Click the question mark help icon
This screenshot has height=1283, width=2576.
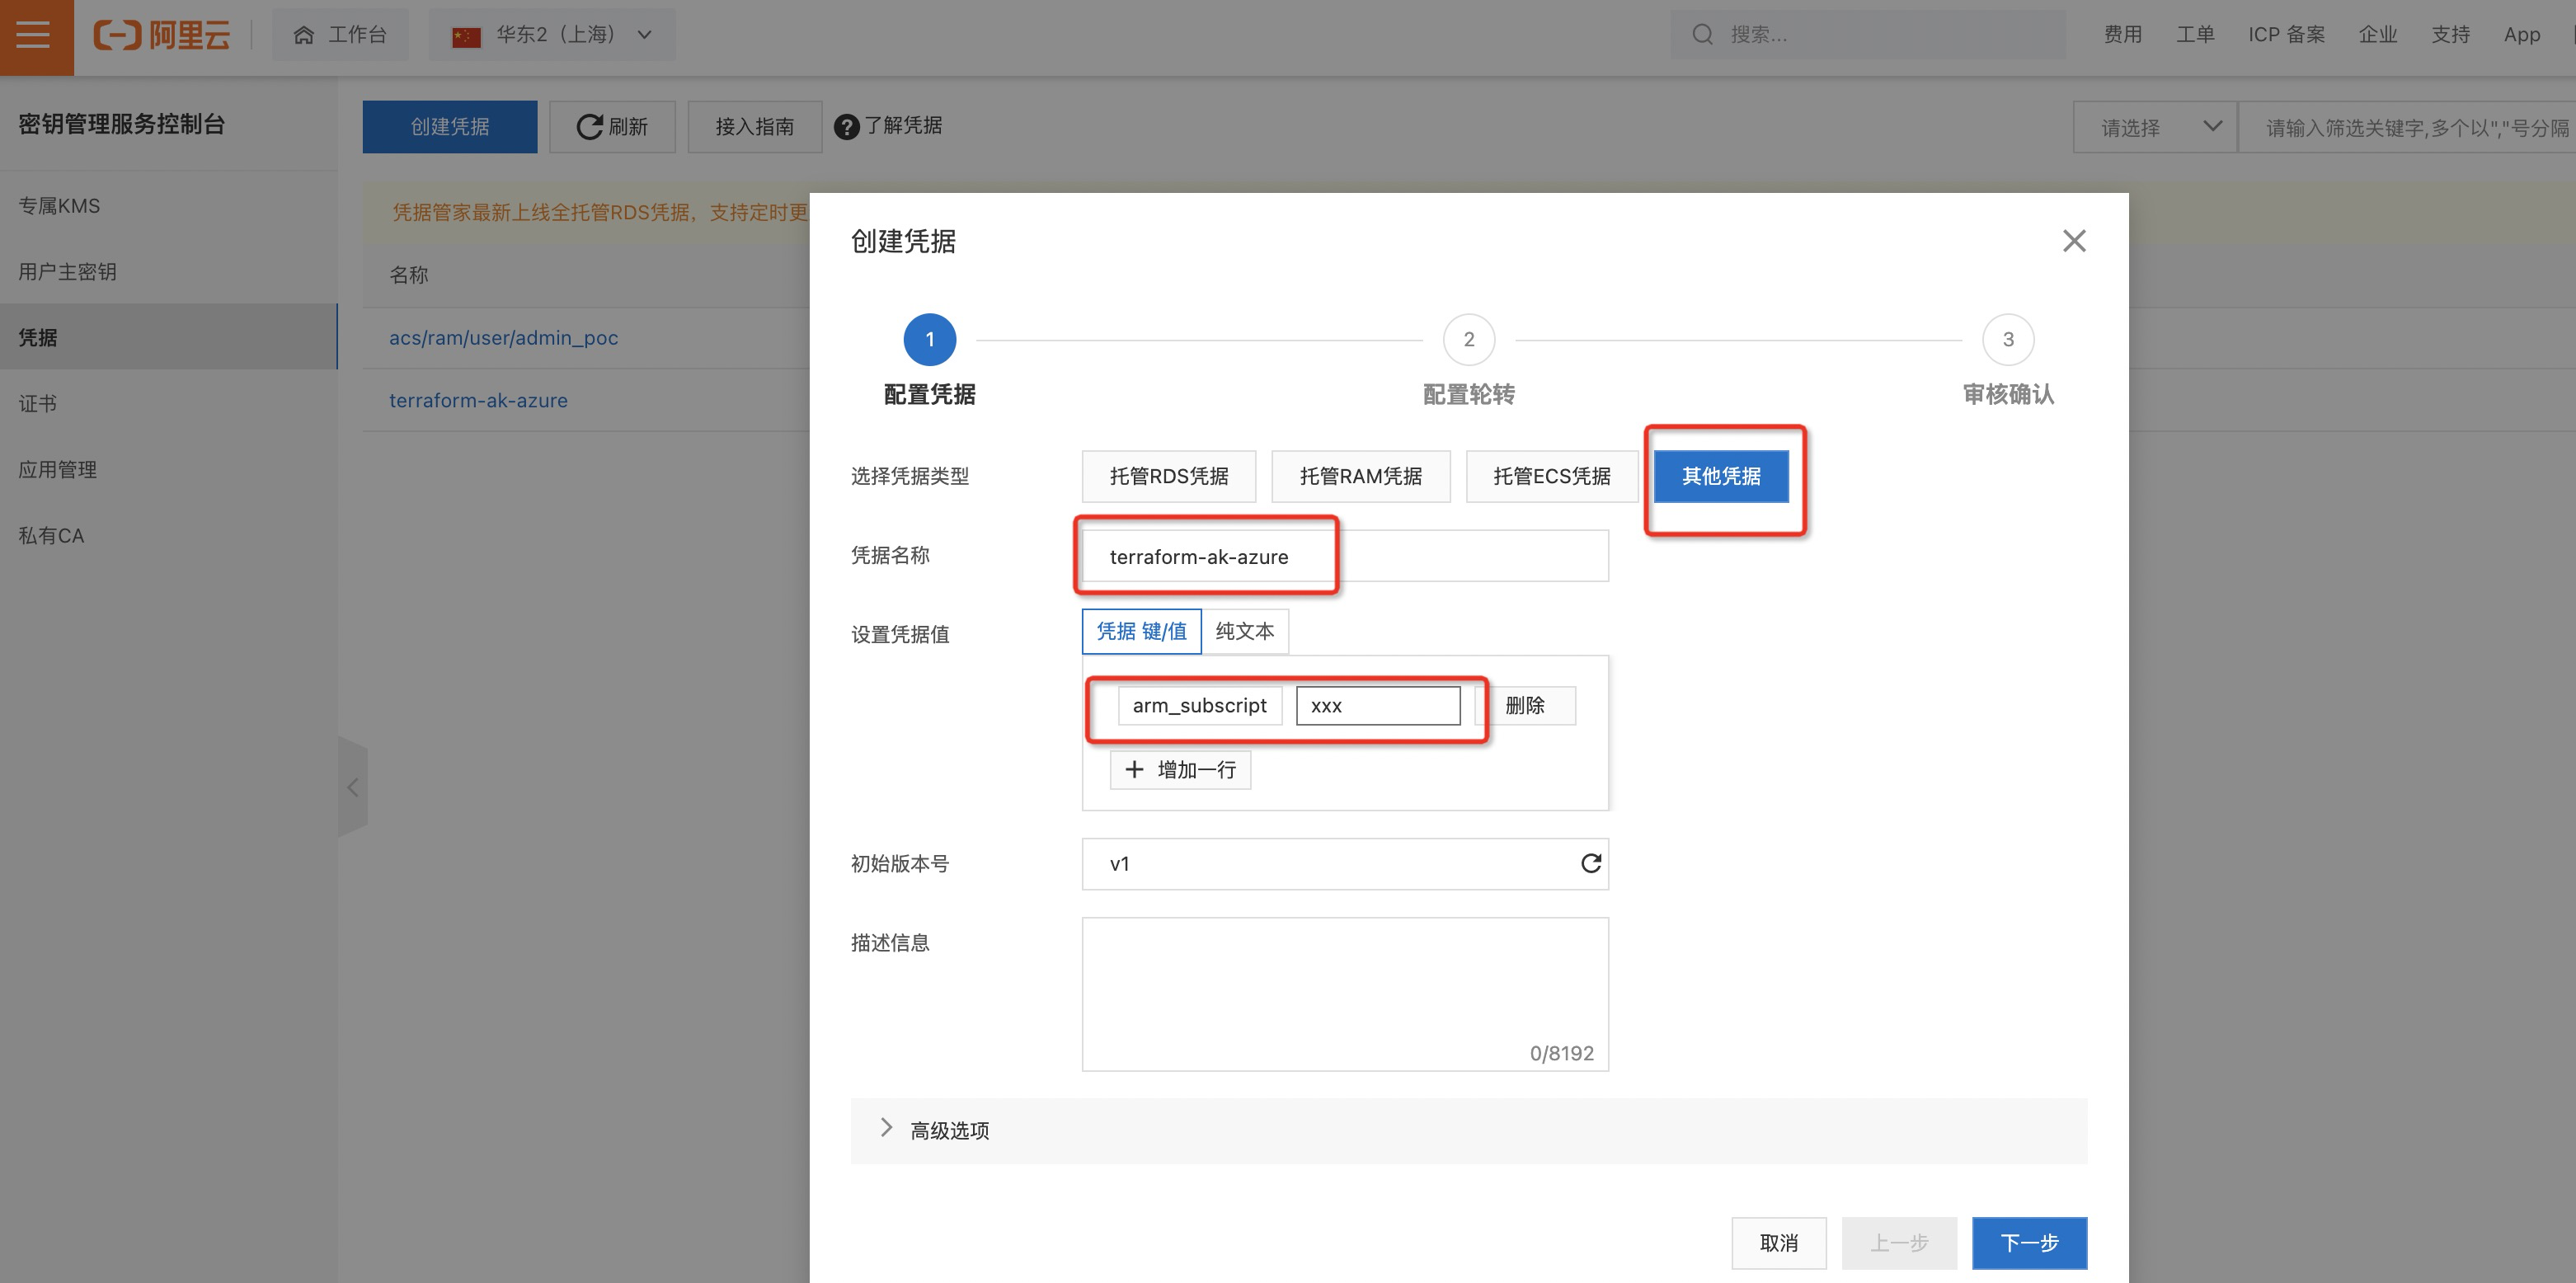(x=846, y=127)
